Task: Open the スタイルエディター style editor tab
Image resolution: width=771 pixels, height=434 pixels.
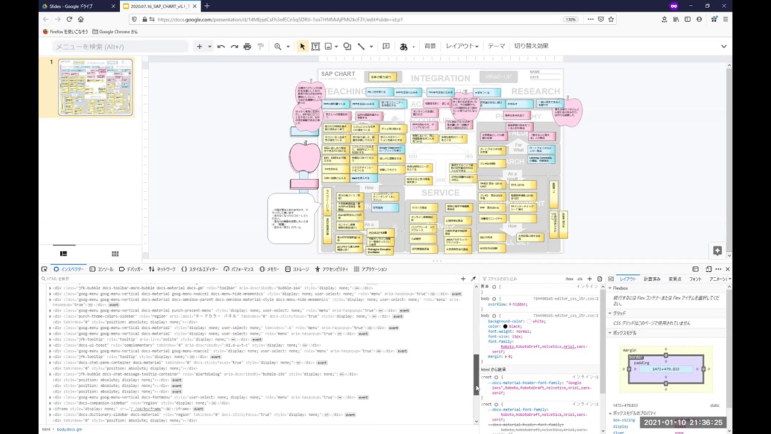Action: click(x=200, y=269)
